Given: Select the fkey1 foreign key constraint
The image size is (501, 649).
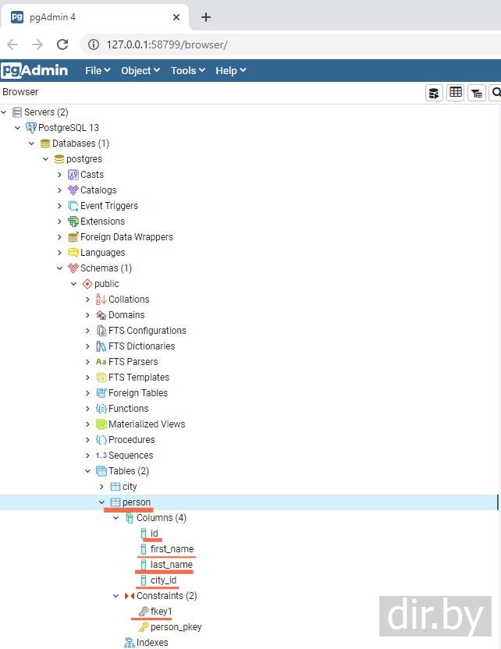Looking at the screenshot, I should click(x=161, y=612).
